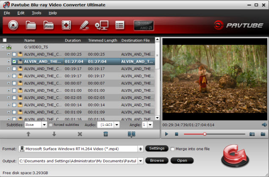This screenshot has height=177, width=269.
Task: Click Open output folder button
Action: click(x=182, y=161)
